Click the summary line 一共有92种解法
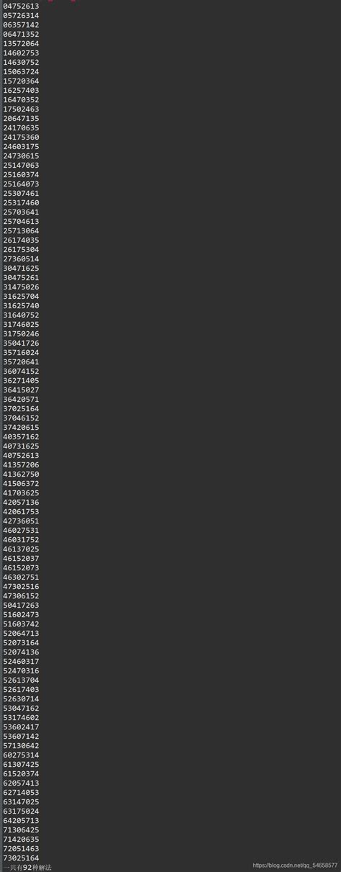The height and width of the screenshot is (872, 341). 27,867
